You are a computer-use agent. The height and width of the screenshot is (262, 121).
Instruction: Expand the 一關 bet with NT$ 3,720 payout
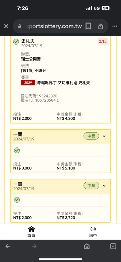pyautogui.click(x=104, y=186)
